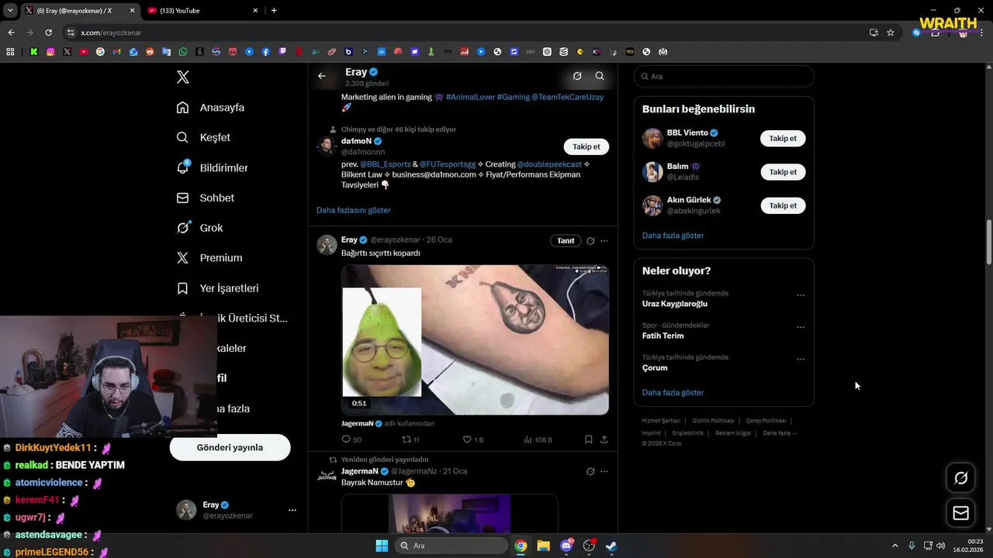993x558 pixels.
Task: Go back with profile header arrow
Action: tap(322, 76)
